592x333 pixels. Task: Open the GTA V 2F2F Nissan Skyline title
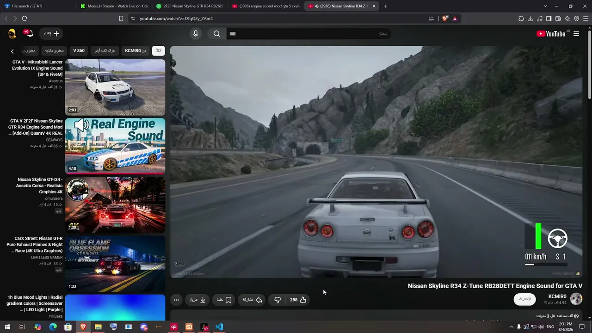tap(36, 127)
